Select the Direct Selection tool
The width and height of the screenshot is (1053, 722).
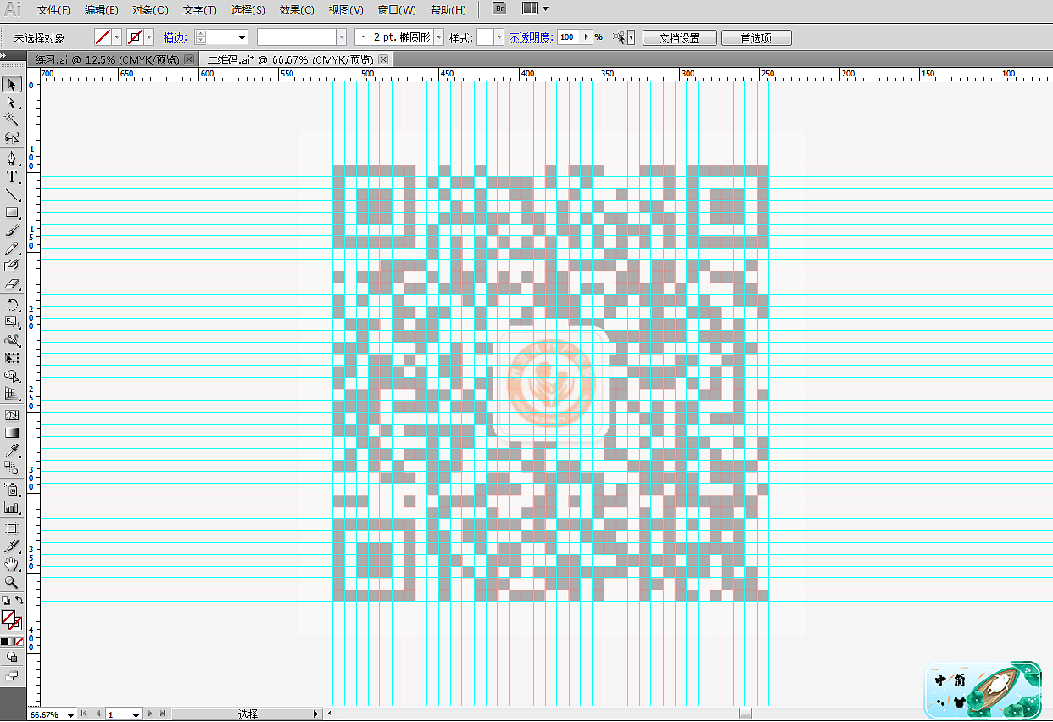(12, 102)
